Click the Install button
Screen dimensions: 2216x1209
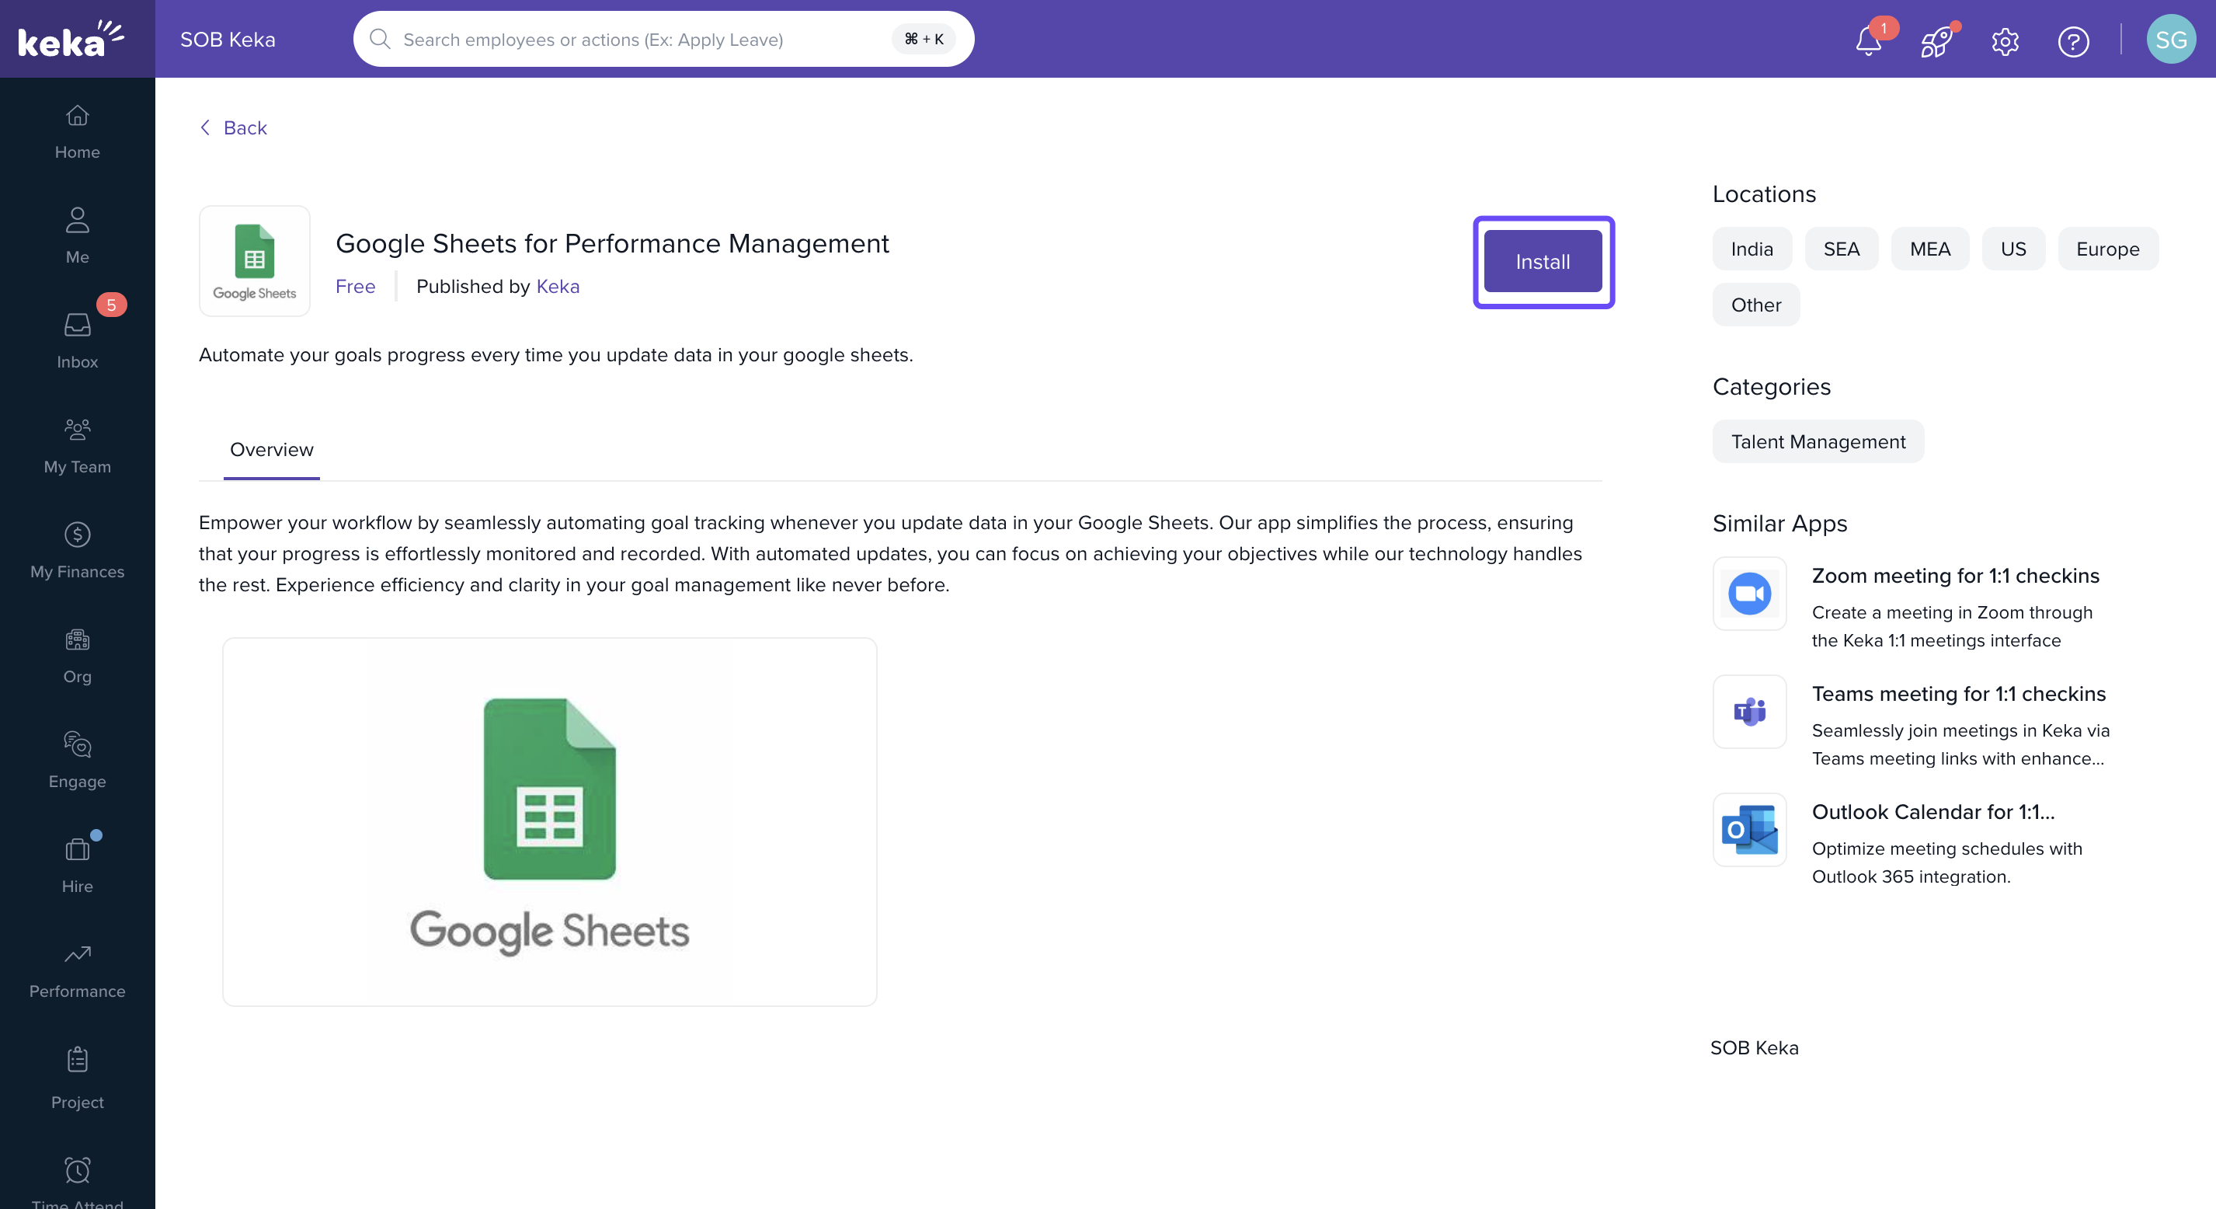[1543, 262]
